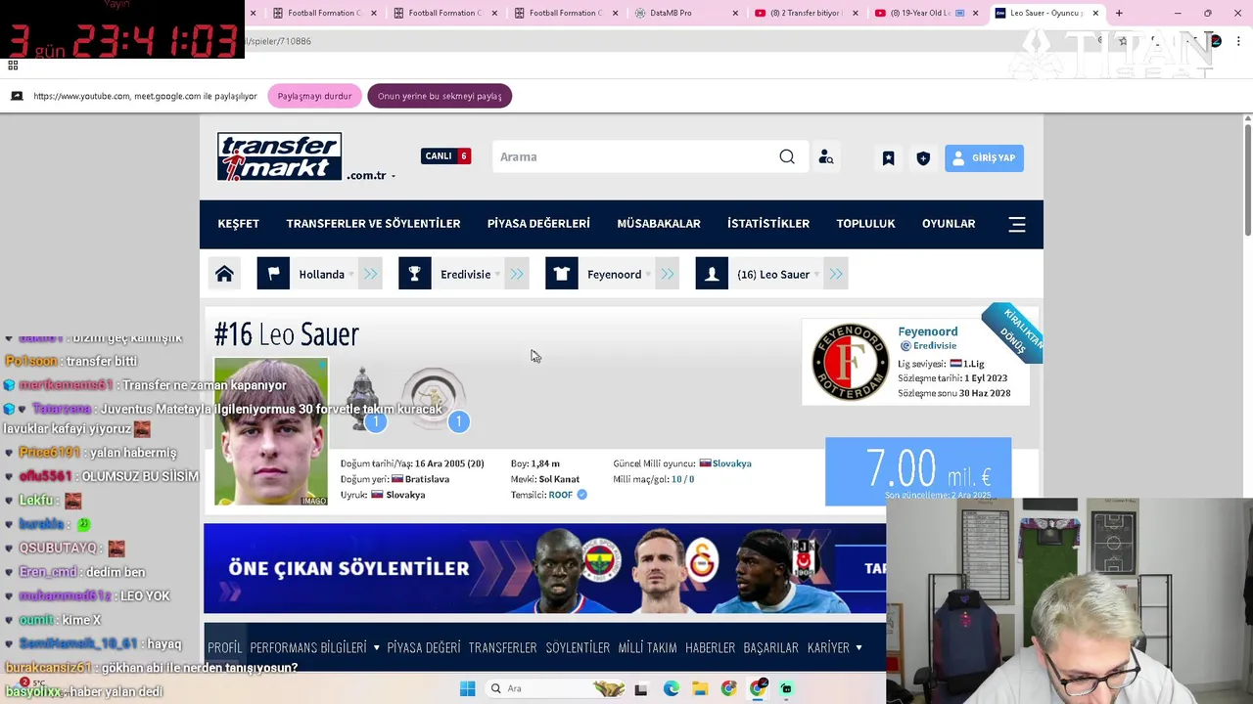The image size is (1253, 704).
Task: Click Leo Sauer's profile photo
Action: click(271, 431)
